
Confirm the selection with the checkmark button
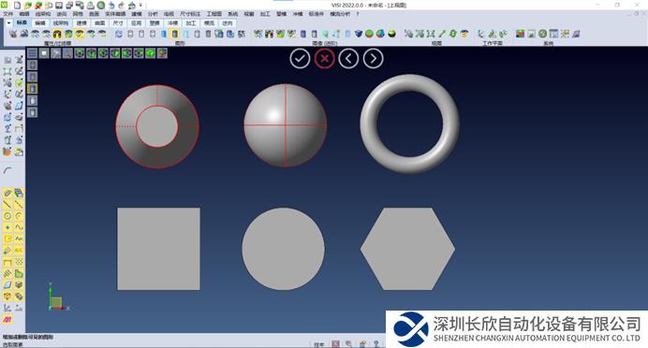[x=300, y=59]
